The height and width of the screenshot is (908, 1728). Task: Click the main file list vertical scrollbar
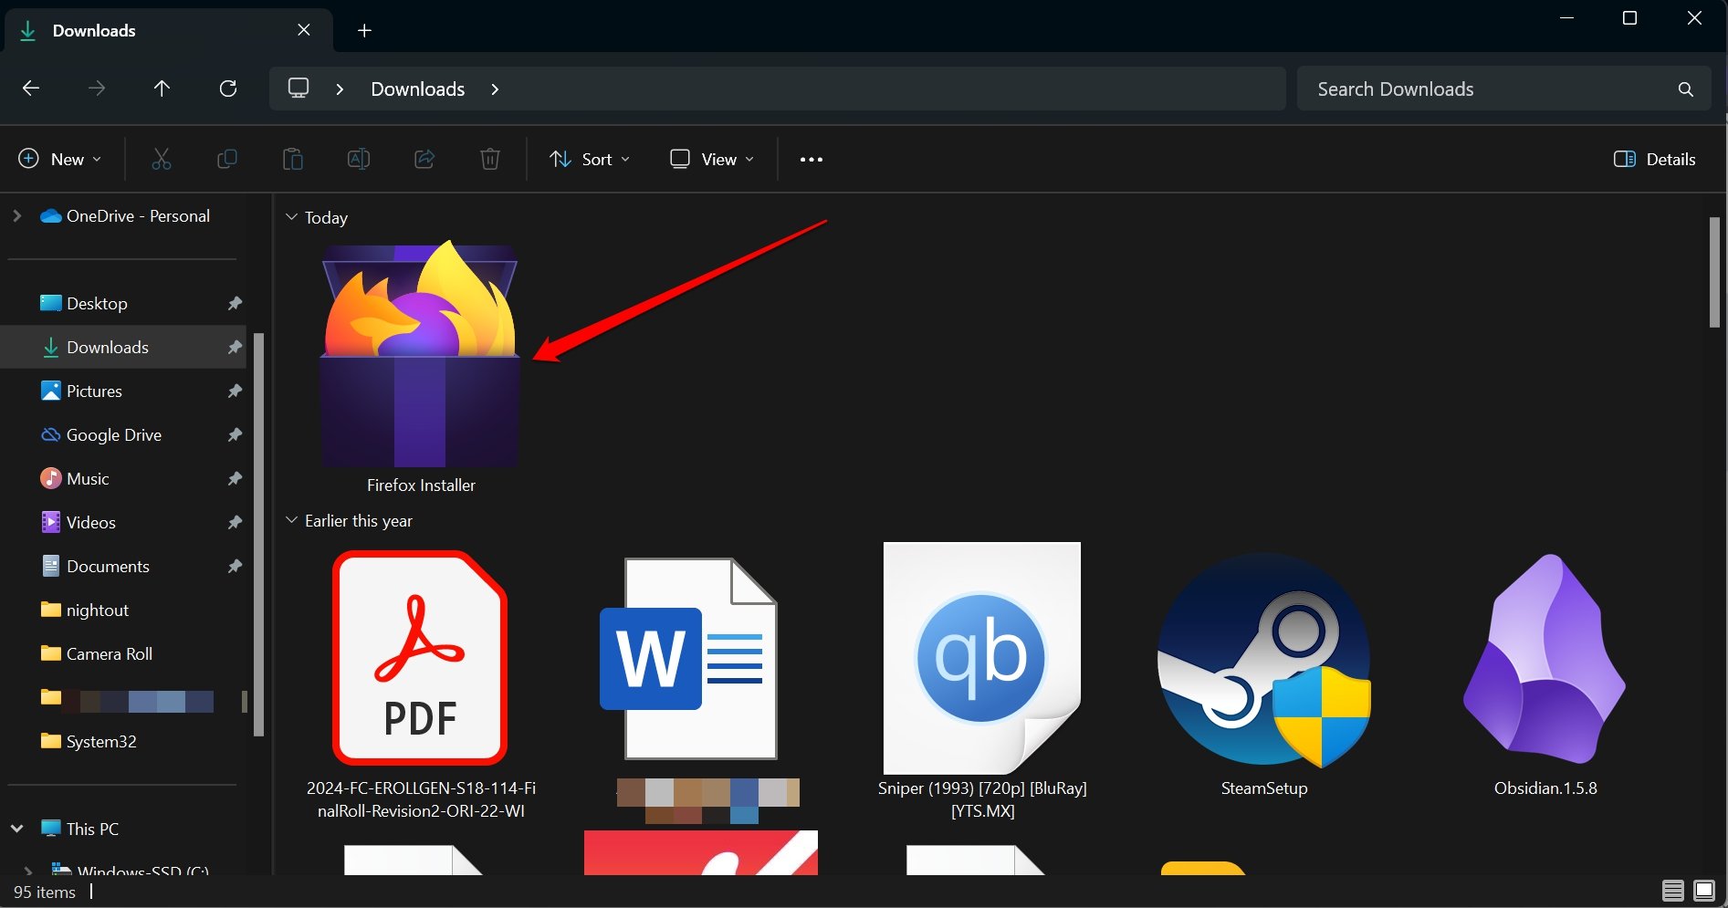click(x=1714, y=272)
